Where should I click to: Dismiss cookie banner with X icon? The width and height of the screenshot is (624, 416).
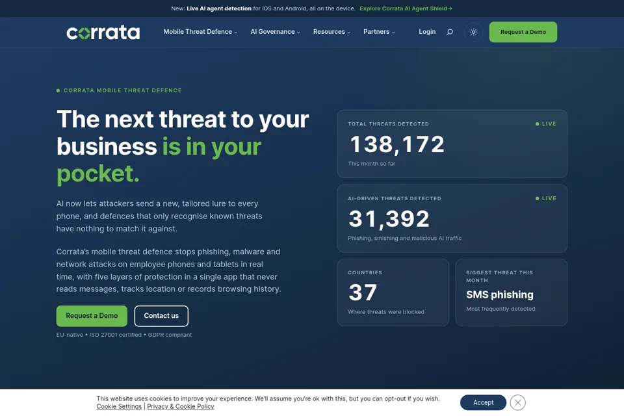(518, 402)
